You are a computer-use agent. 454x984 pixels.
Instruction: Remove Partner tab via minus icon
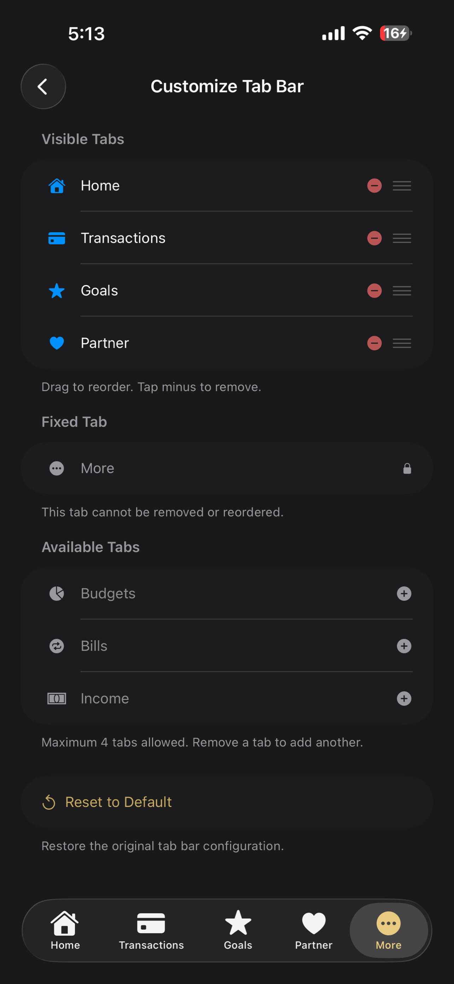tap(374, 343)
